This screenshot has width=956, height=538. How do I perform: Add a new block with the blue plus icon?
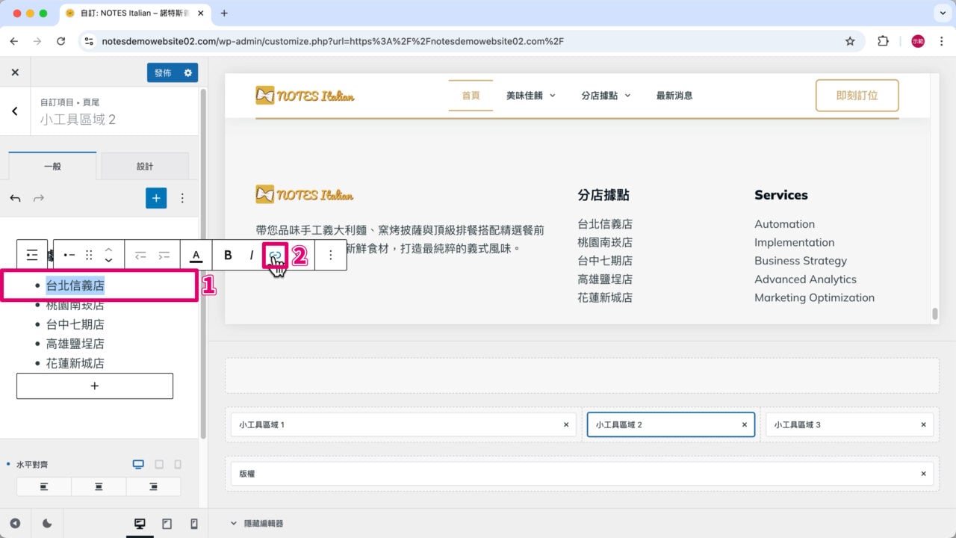point(155,198)
